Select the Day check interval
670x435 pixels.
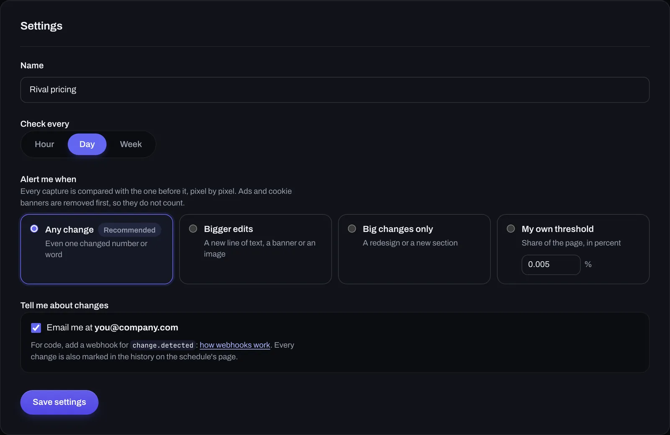point(87,144)
